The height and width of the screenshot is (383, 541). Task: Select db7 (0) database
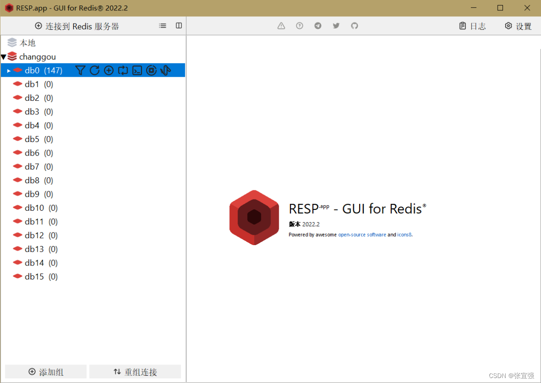93,167
